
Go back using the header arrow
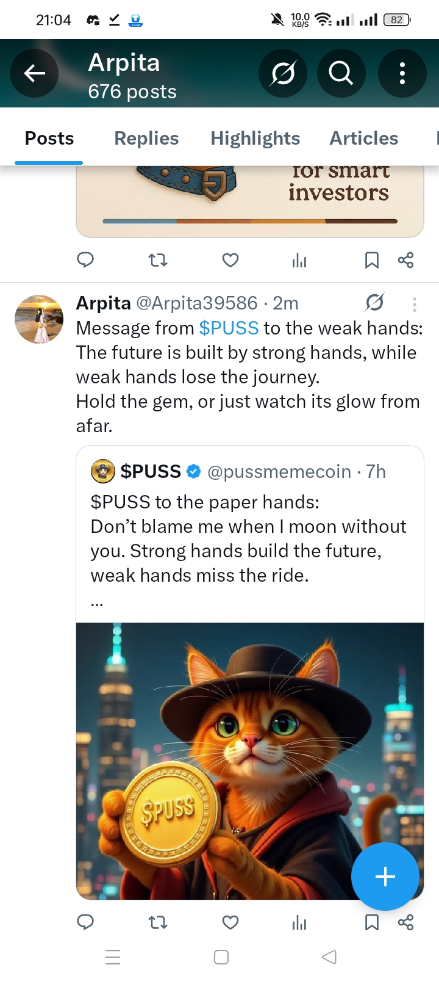click(34, 73)
